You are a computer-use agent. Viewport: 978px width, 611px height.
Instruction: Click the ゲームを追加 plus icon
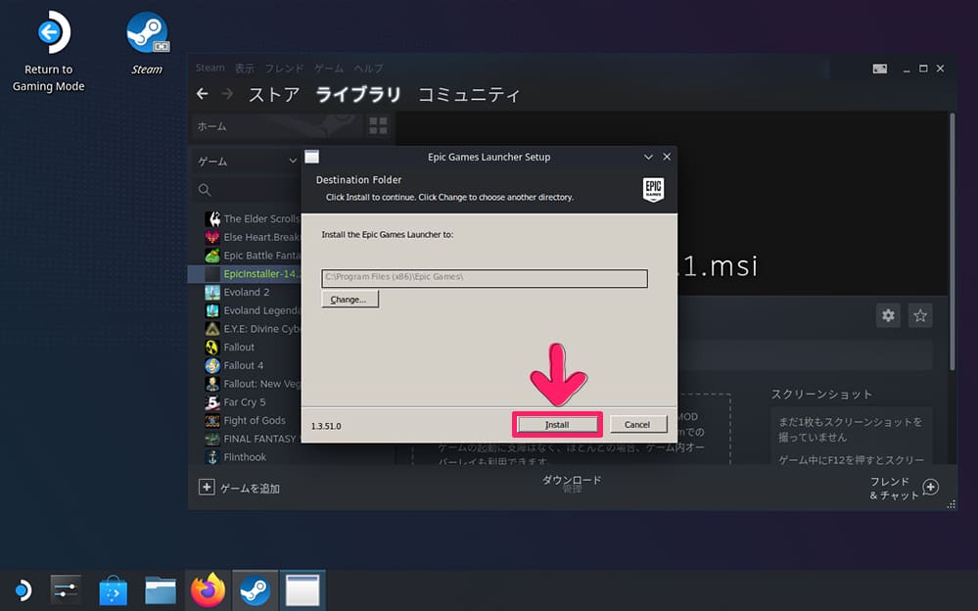207,487
